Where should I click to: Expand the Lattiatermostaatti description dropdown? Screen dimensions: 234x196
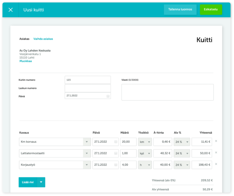pyautogui.click(x=87, y=153)
